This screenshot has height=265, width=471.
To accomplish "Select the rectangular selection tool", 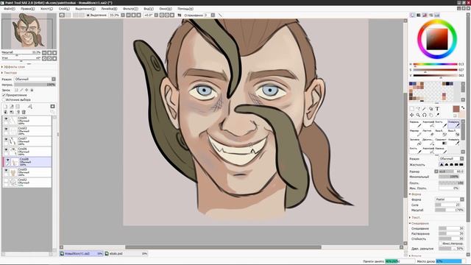I will [x=412, y=109].
